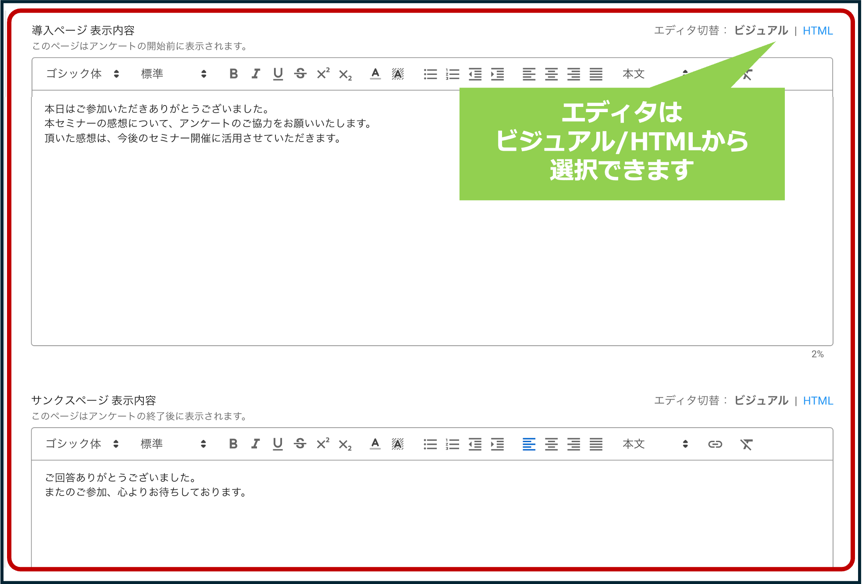Center align text in intro page editor
This screenshot has width=862, height=584.
pos(551,74)
